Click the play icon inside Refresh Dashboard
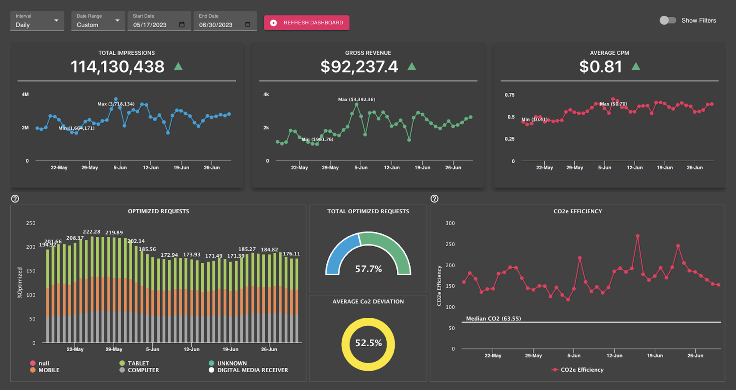This screenshot has width=736, height=390. pyautogui.click(x=273, y=23)
